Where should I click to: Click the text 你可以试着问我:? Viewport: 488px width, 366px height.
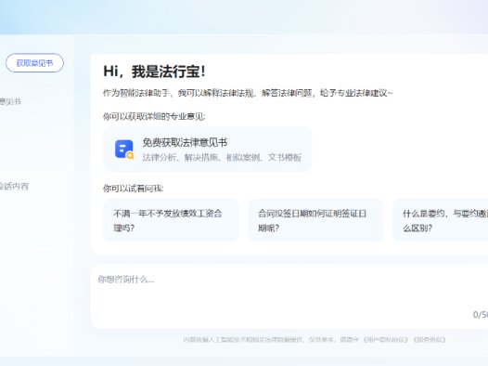134,189
